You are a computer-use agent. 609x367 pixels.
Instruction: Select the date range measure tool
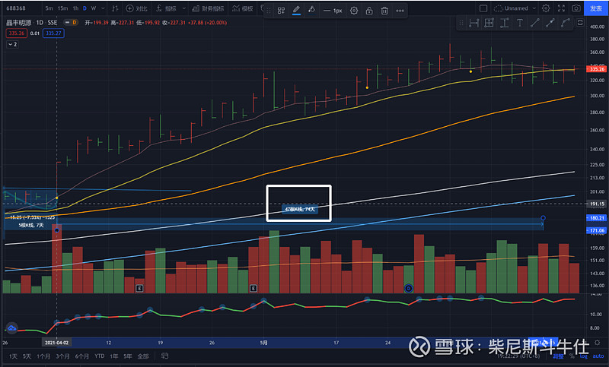tap(473, 23)
